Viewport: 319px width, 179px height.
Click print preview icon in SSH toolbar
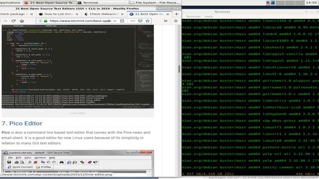point(22,162)
